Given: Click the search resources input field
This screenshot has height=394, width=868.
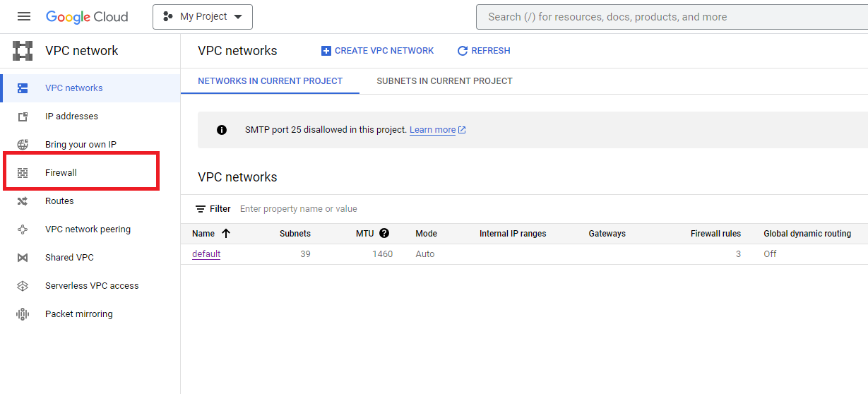Looking at the screenshot, I should pos(672,17).
